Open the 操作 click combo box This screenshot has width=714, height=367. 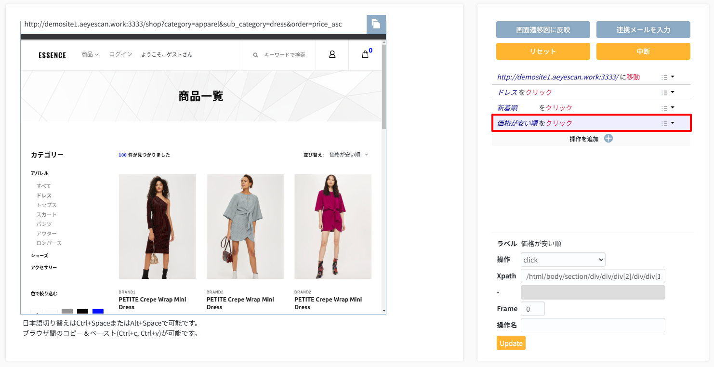point(563,260)
